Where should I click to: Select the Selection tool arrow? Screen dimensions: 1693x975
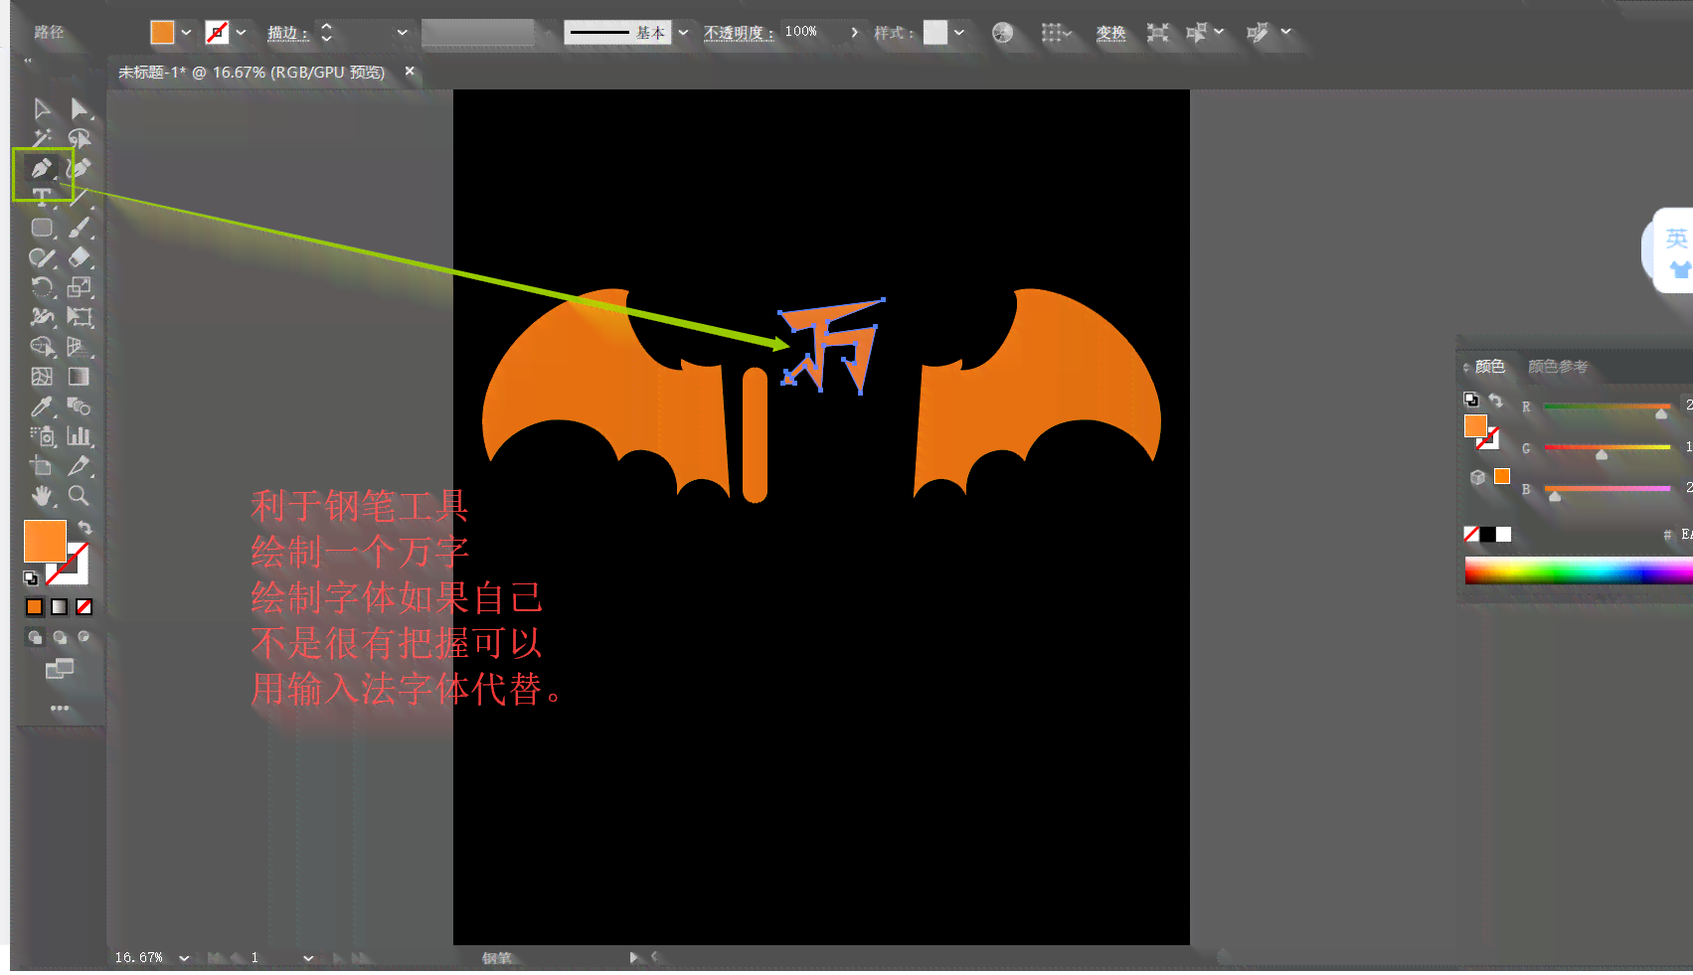click(x=42, y=108)
